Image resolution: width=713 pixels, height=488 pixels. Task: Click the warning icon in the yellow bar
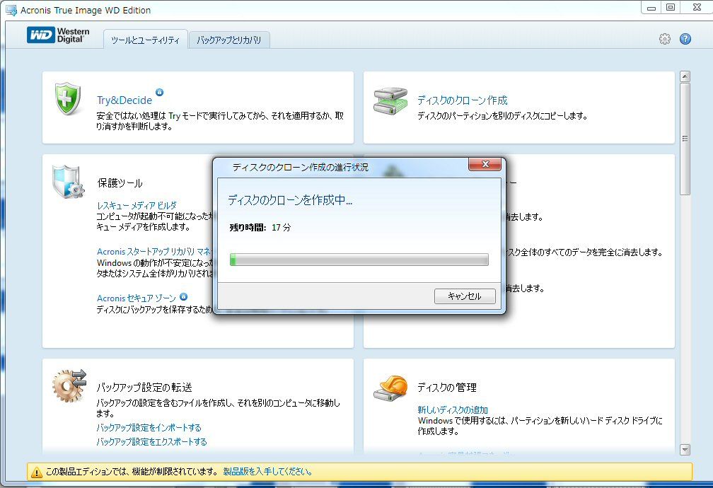coord(36,472)
